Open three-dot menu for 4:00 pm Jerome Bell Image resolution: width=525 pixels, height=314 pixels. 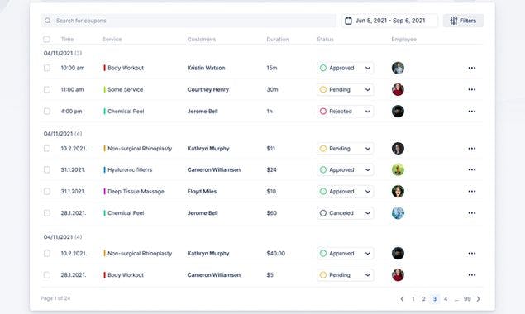coord(472,111)
